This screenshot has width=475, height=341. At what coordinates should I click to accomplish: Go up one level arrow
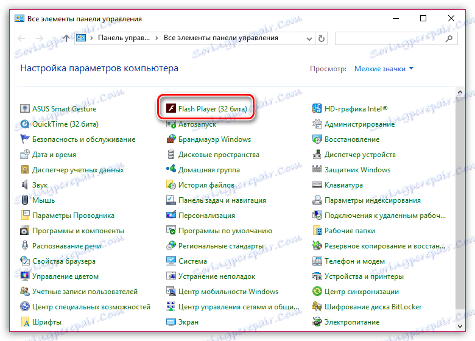pyautogui.click(x=66, y=38)
